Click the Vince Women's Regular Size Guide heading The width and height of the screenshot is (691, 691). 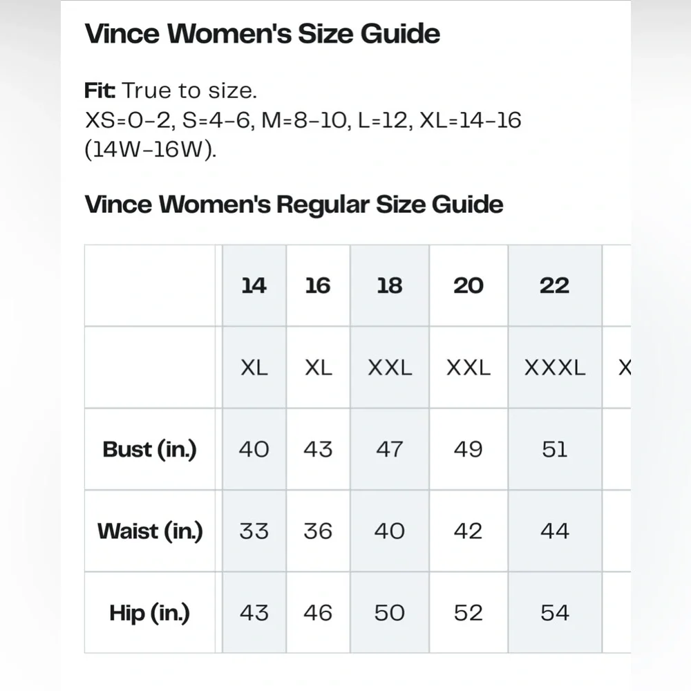tap(294, 205)
